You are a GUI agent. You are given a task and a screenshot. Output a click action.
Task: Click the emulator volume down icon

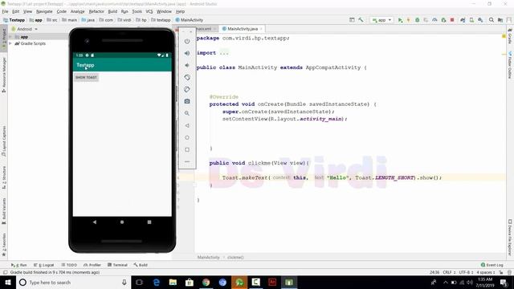point(187,65)
